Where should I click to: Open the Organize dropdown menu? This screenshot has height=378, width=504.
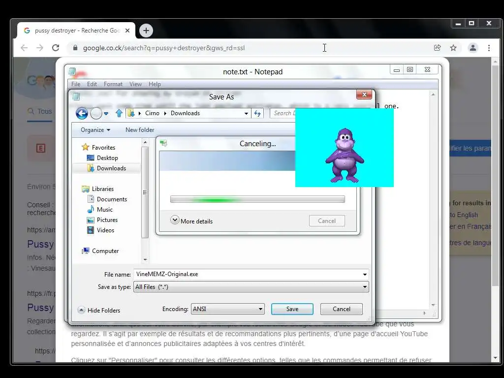tap(95, 130)
